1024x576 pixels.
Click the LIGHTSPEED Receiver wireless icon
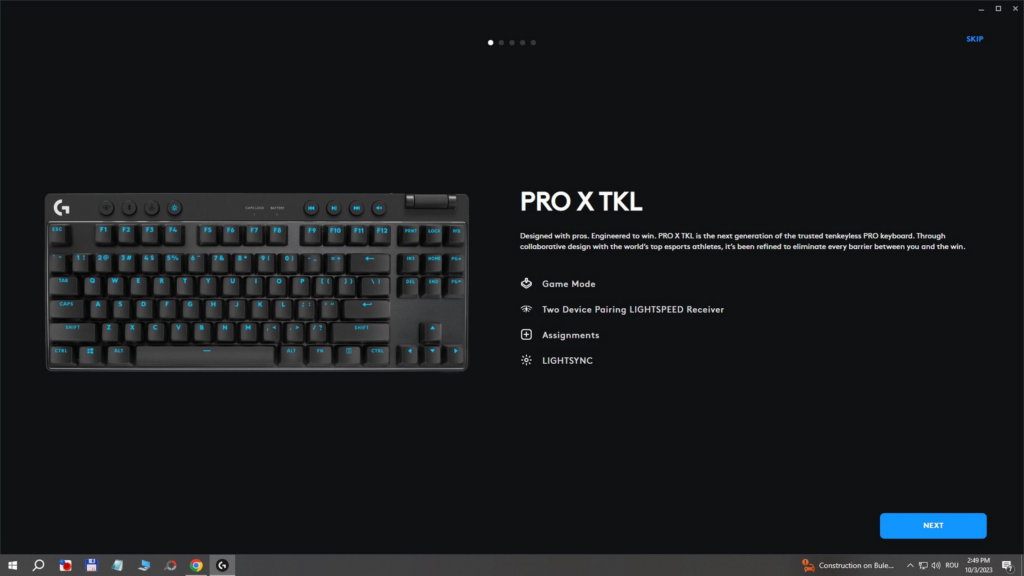coord(526,309)
